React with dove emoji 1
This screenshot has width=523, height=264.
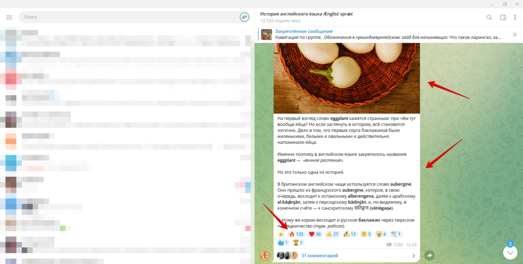coord(396,234)
